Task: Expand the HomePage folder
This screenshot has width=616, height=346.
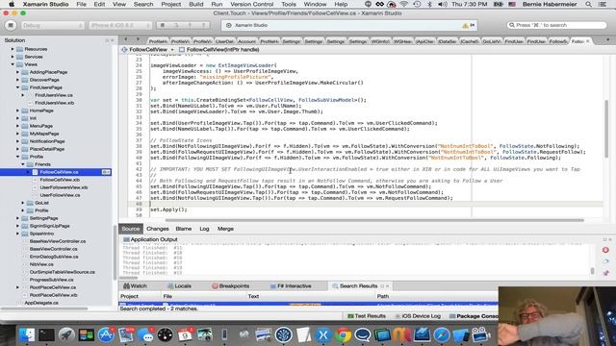Action: pyautogui.click(x=17, y=111)
